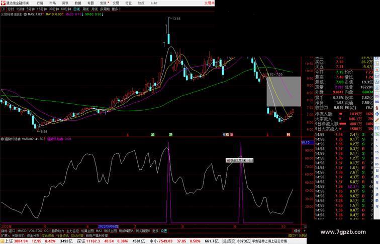Click the blue four-arrow move icon
This screenshot has width=380, height=244.
377,114
